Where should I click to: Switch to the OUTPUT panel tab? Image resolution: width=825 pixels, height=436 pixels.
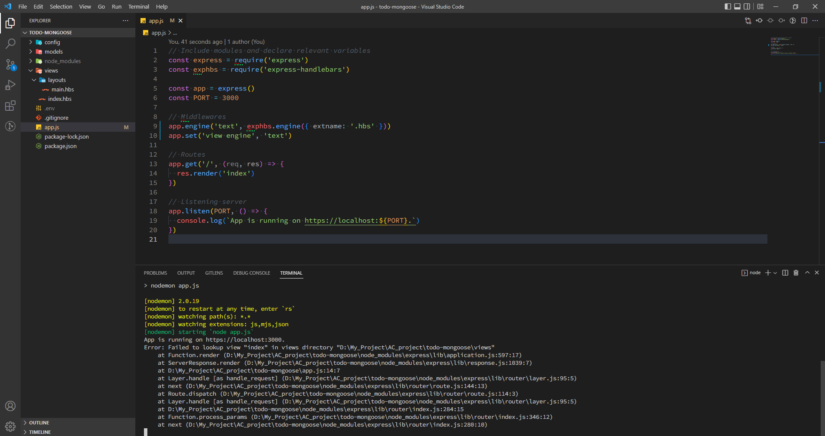tap(186, 273)
